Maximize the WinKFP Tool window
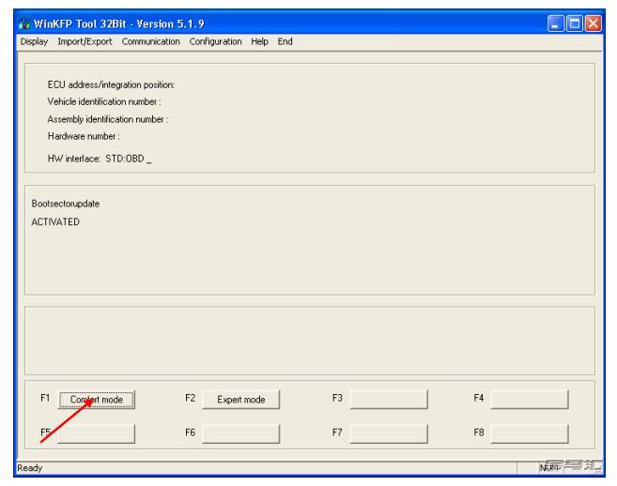 coord(574,23)
